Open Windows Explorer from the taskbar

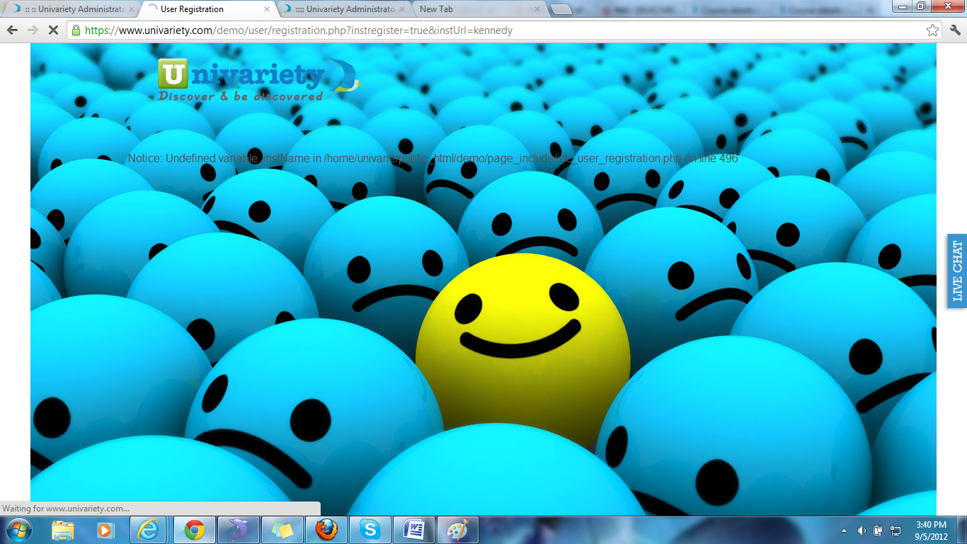pos(63,530)
